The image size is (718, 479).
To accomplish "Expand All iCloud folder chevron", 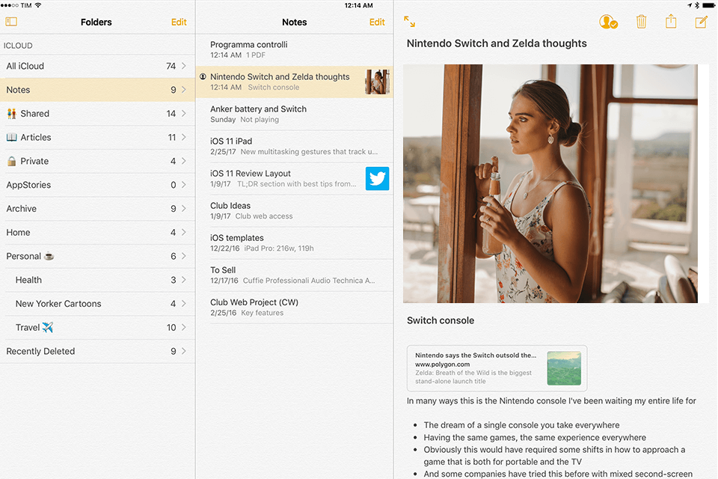I will click(x=184, y=66).
